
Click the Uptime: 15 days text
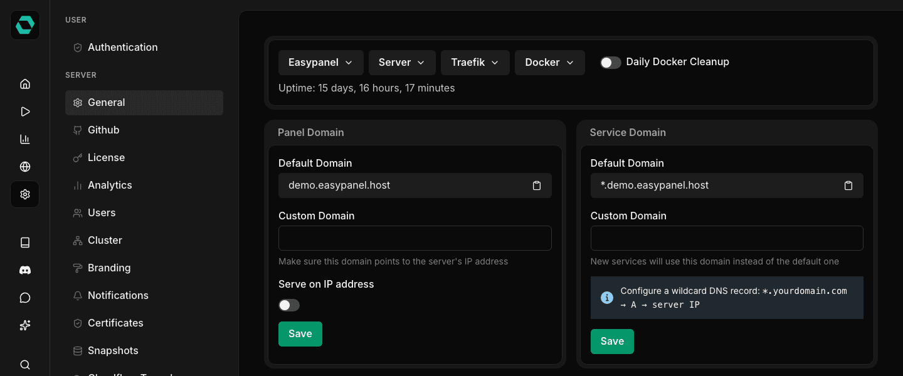point(367,88)
